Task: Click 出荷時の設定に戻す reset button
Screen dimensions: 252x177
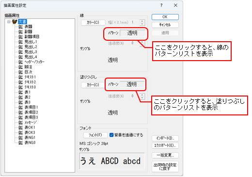Action: click(x=165, y=167)
